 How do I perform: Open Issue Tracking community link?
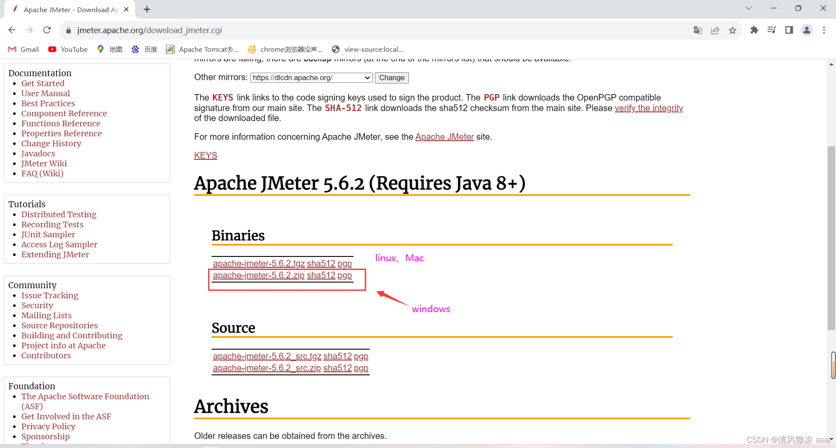50,295
